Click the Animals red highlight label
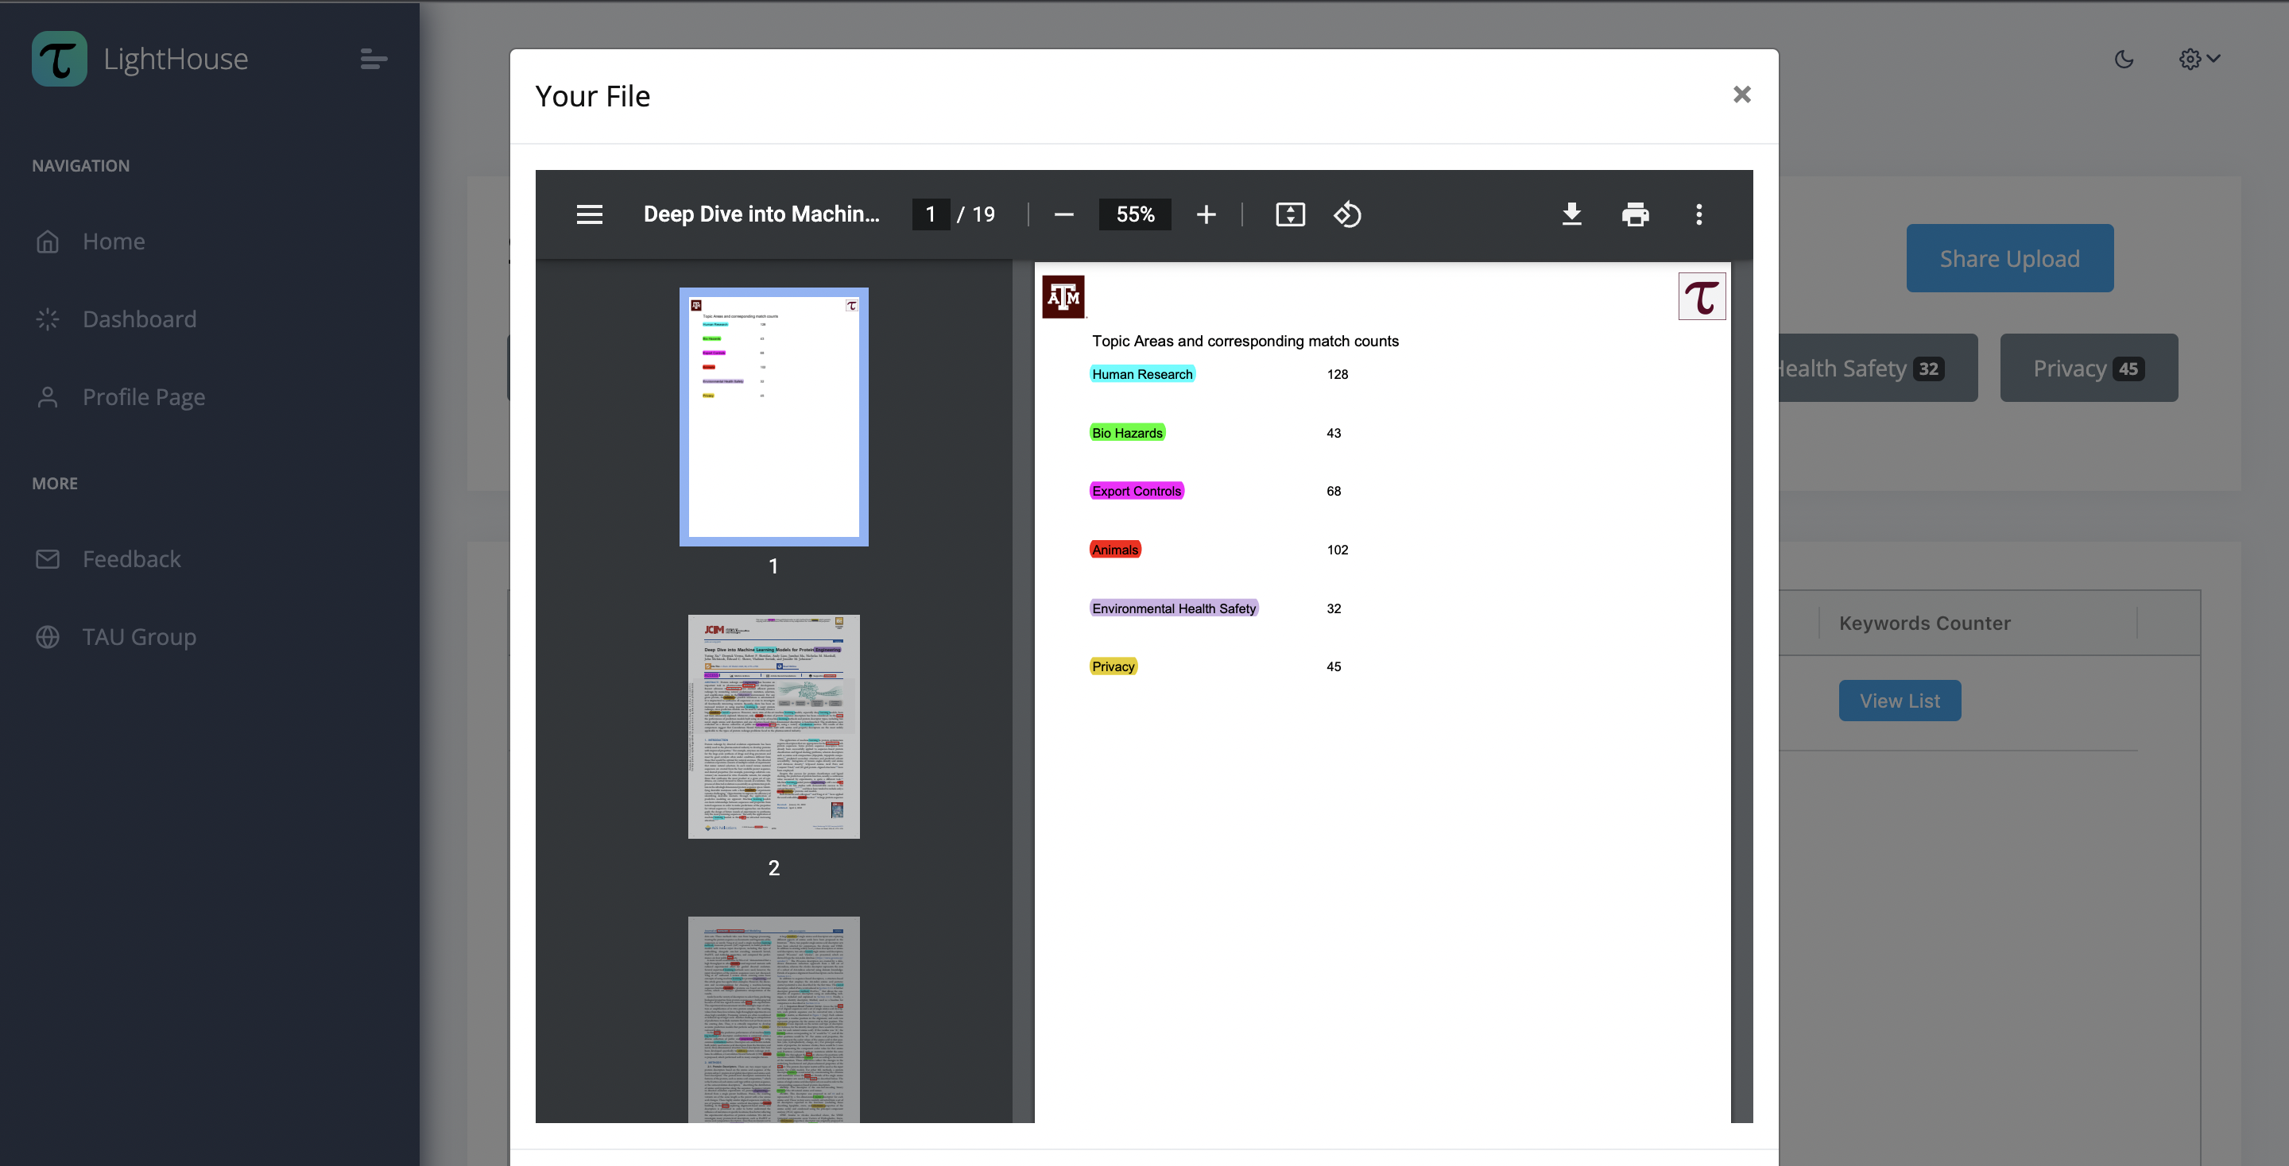Viewport: 2289px width, 1166px height. coord(1115,550)
